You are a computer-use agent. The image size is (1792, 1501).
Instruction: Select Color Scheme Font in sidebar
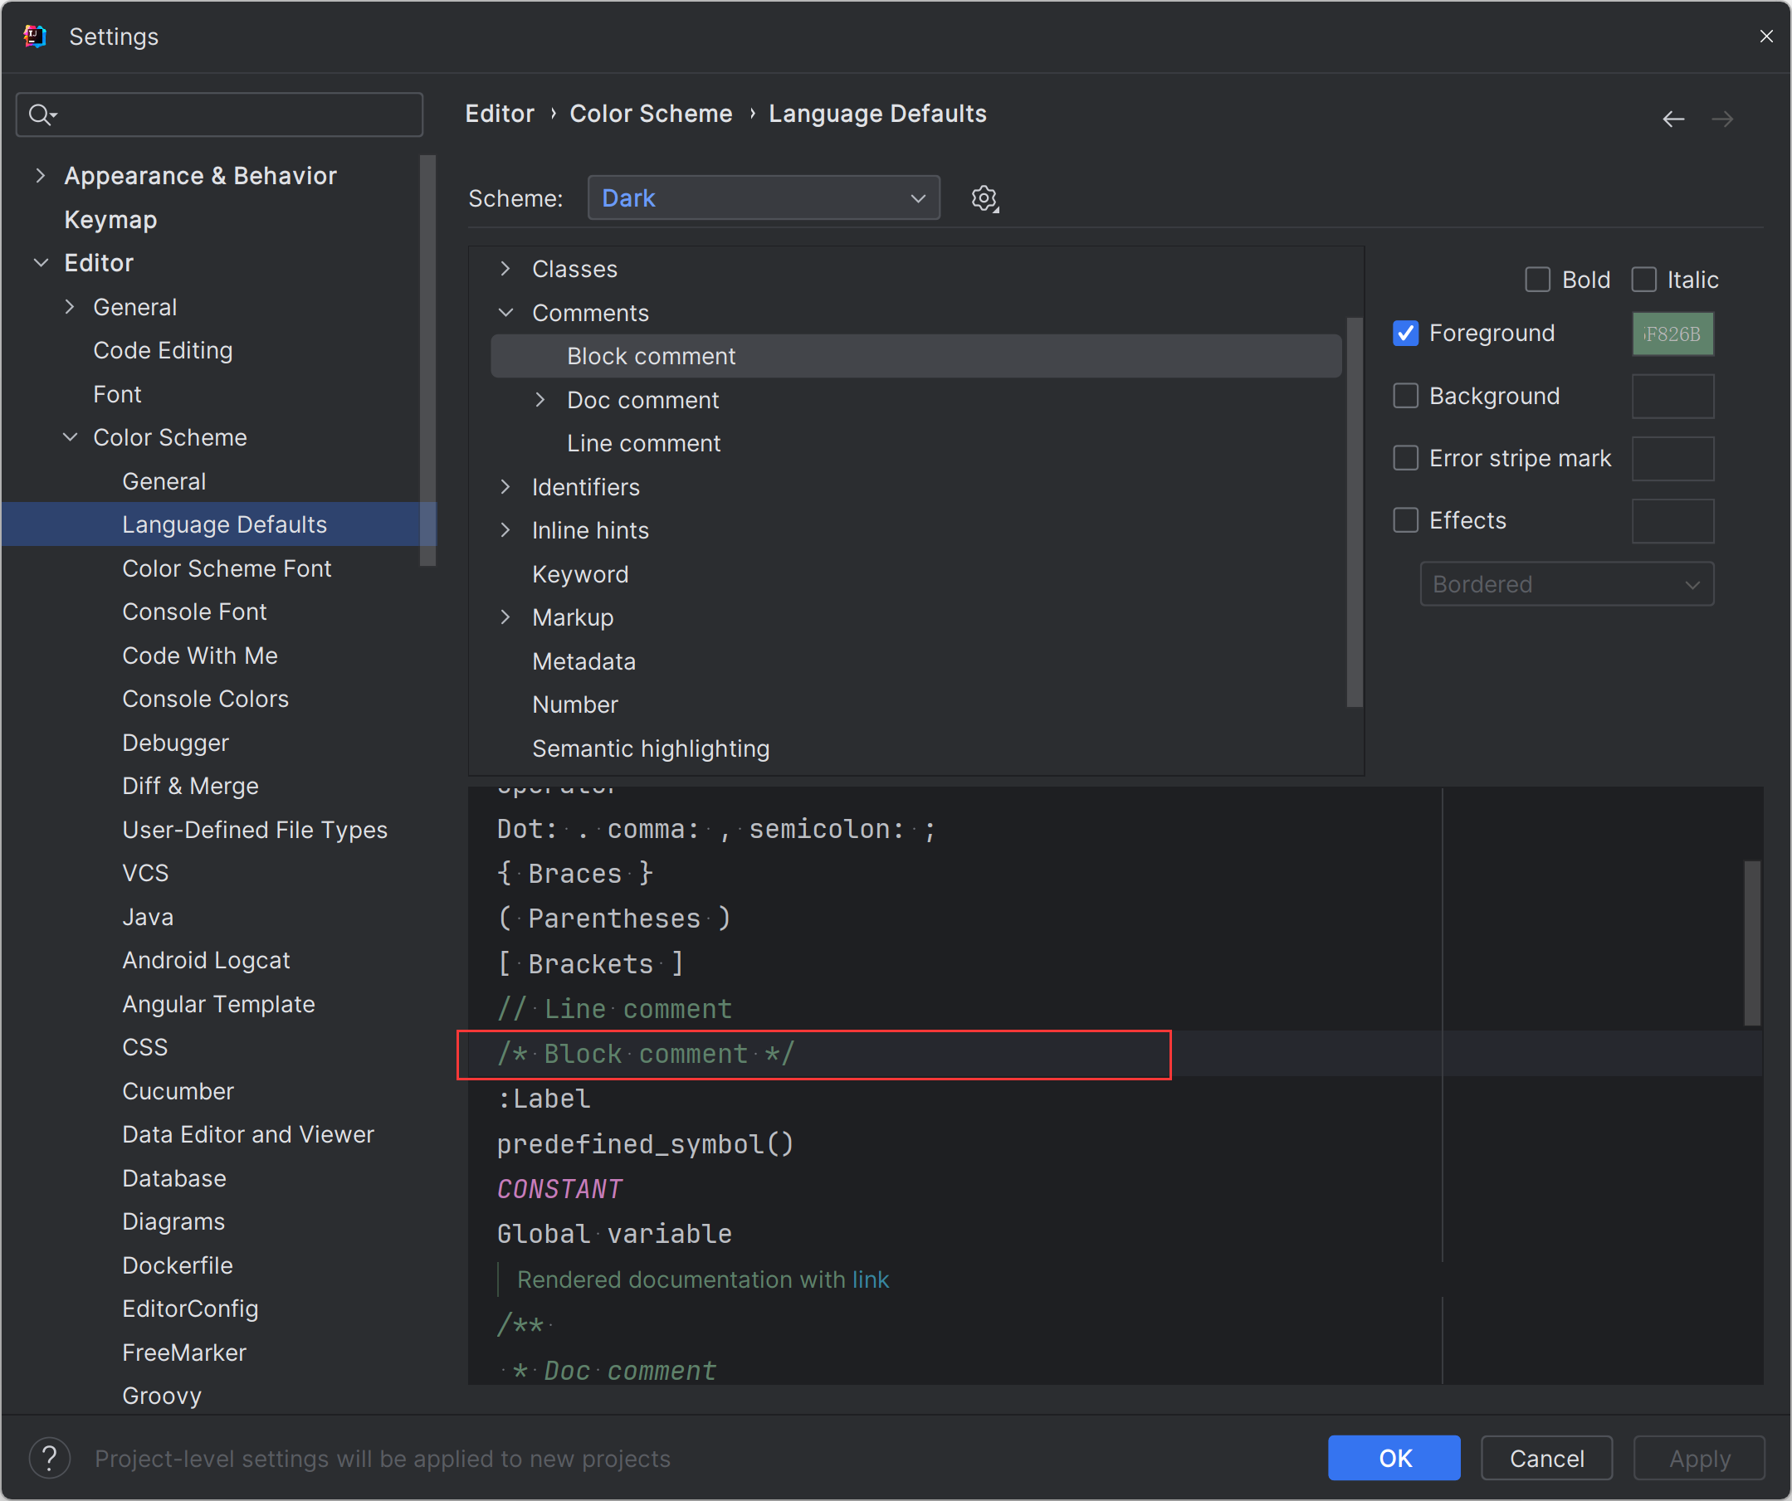point(226,568)
